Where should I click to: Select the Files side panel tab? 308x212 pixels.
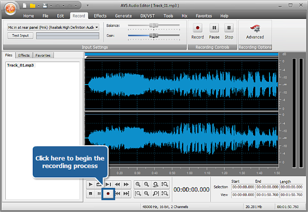coord(9,55)
